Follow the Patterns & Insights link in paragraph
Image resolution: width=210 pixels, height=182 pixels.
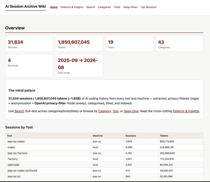coord(186,111)
